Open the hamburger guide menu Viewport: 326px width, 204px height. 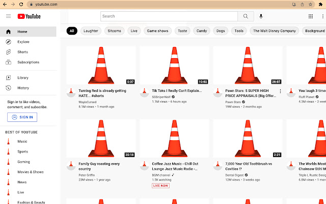point(8,16)
